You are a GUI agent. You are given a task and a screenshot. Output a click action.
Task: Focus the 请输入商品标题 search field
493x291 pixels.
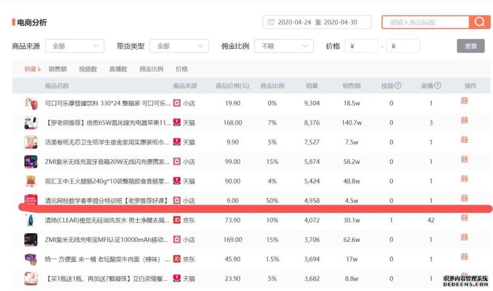pos(425,22)
